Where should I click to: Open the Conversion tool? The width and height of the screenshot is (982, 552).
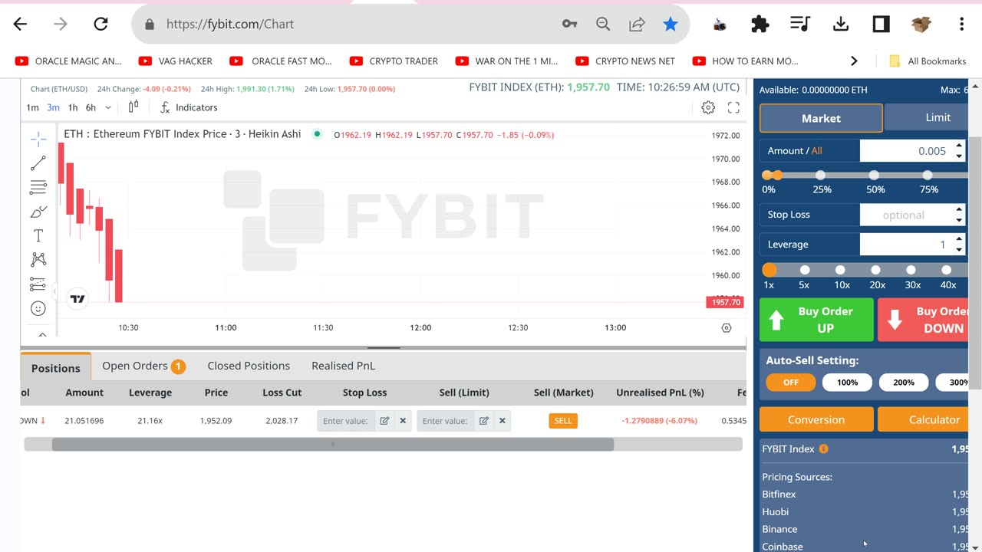coord(816,419)
